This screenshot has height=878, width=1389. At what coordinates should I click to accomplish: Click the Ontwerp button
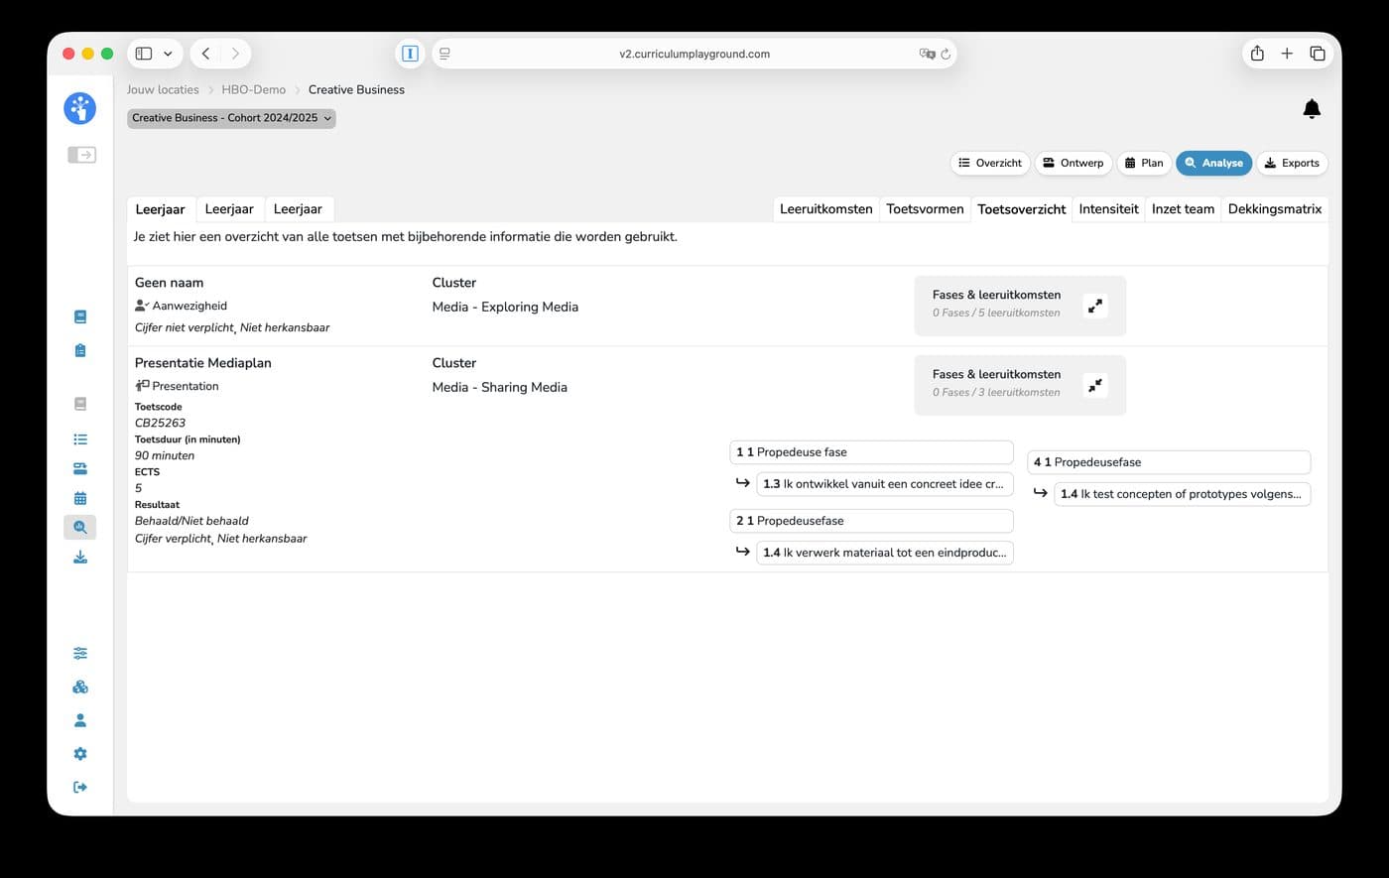coord(1073,163)
